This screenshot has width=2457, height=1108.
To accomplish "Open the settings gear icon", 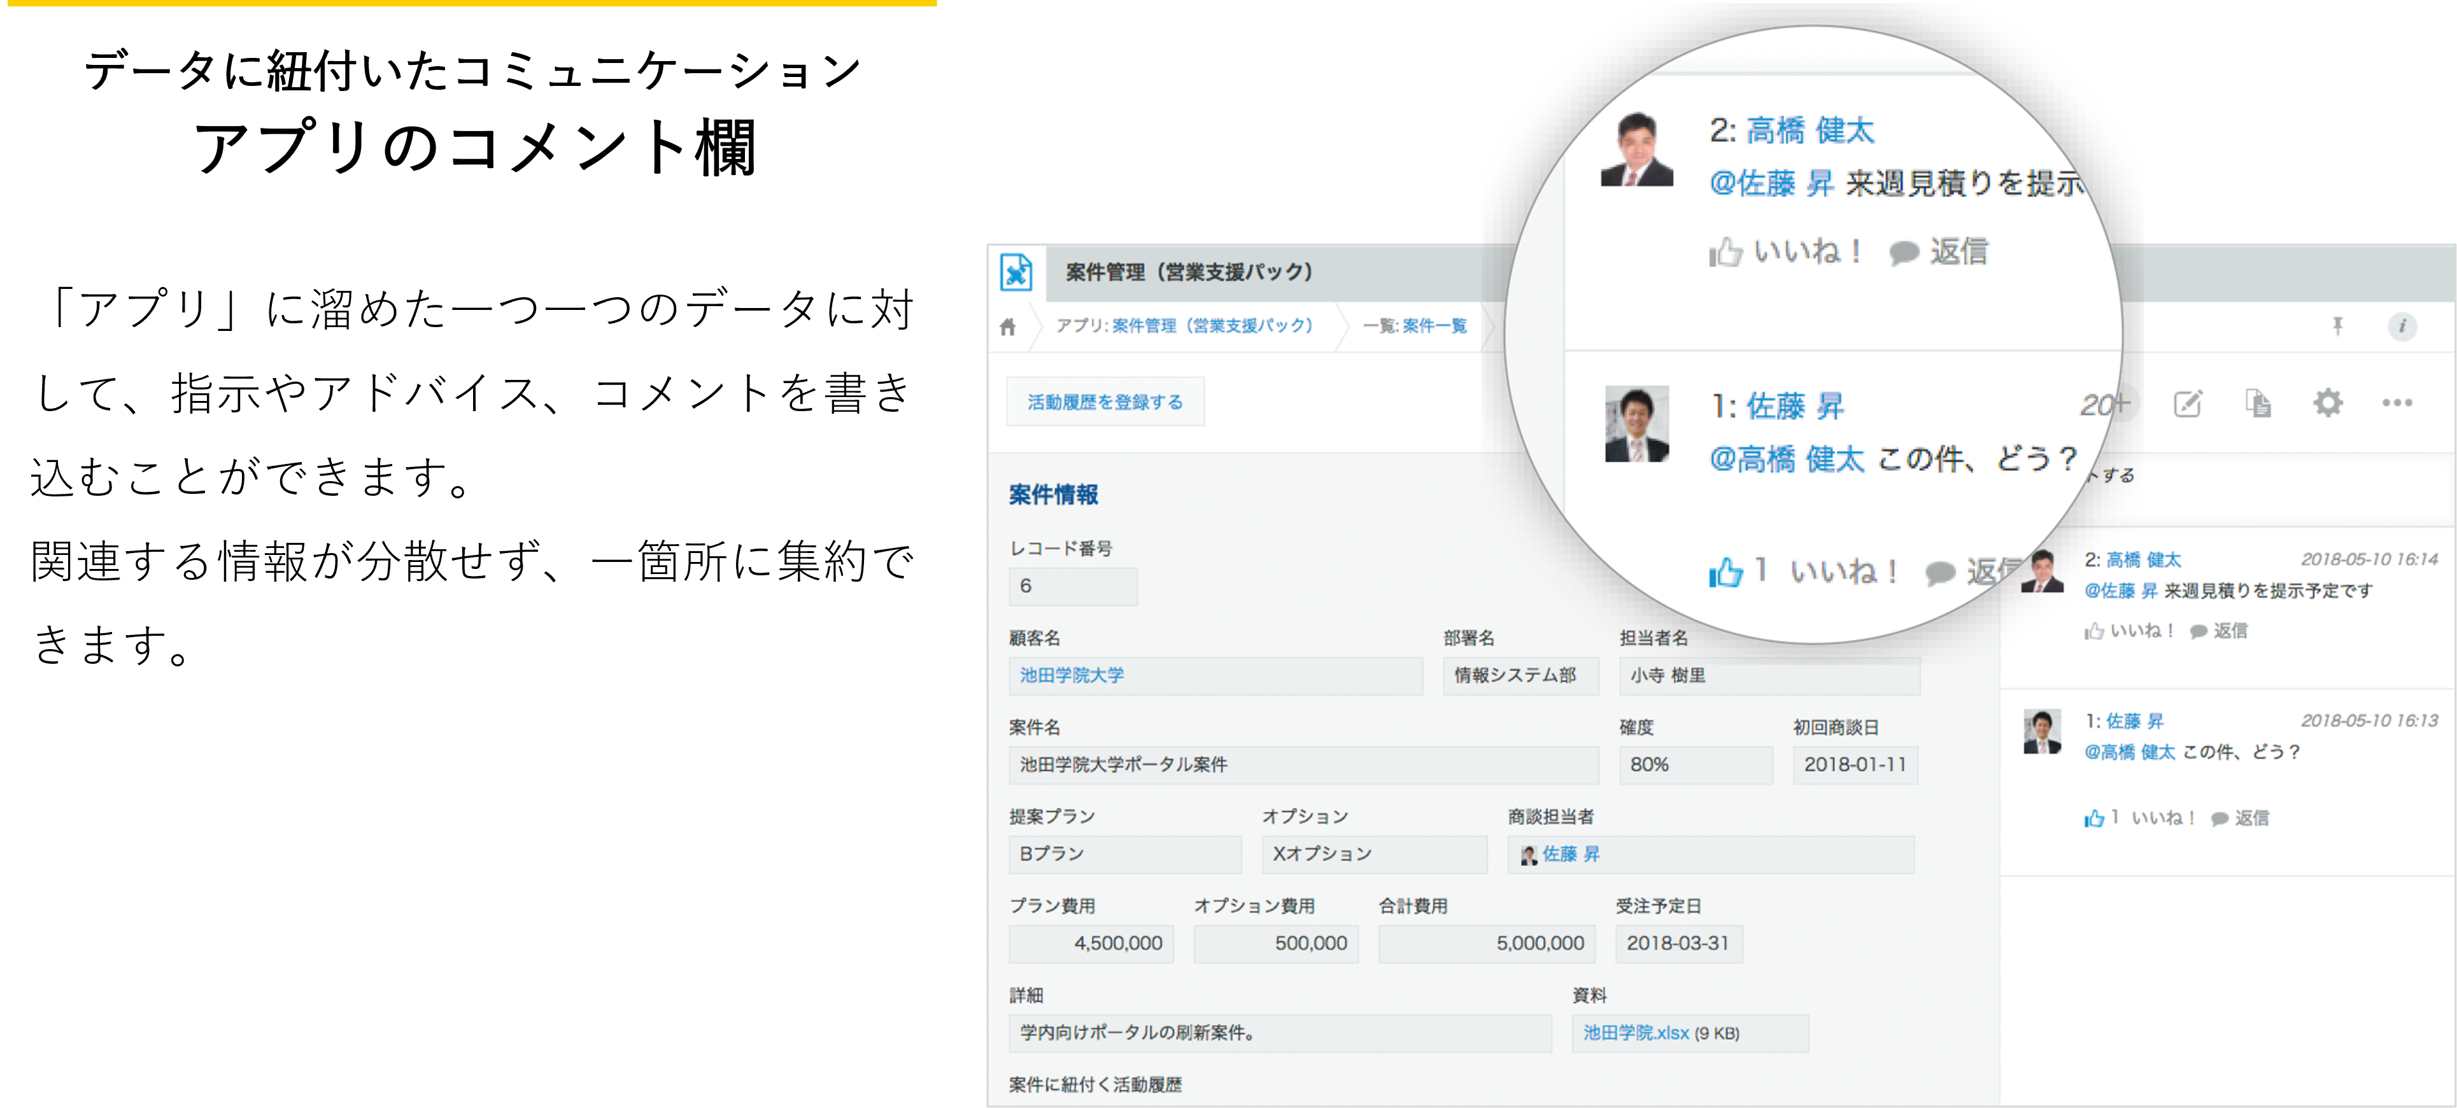I will [x=2327, y=403].
